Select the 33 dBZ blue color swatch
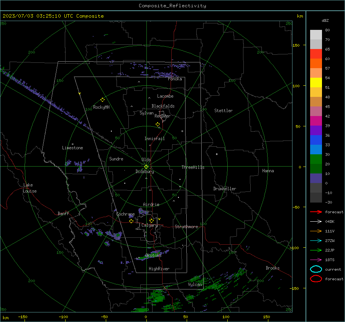 tap(316, 140)
